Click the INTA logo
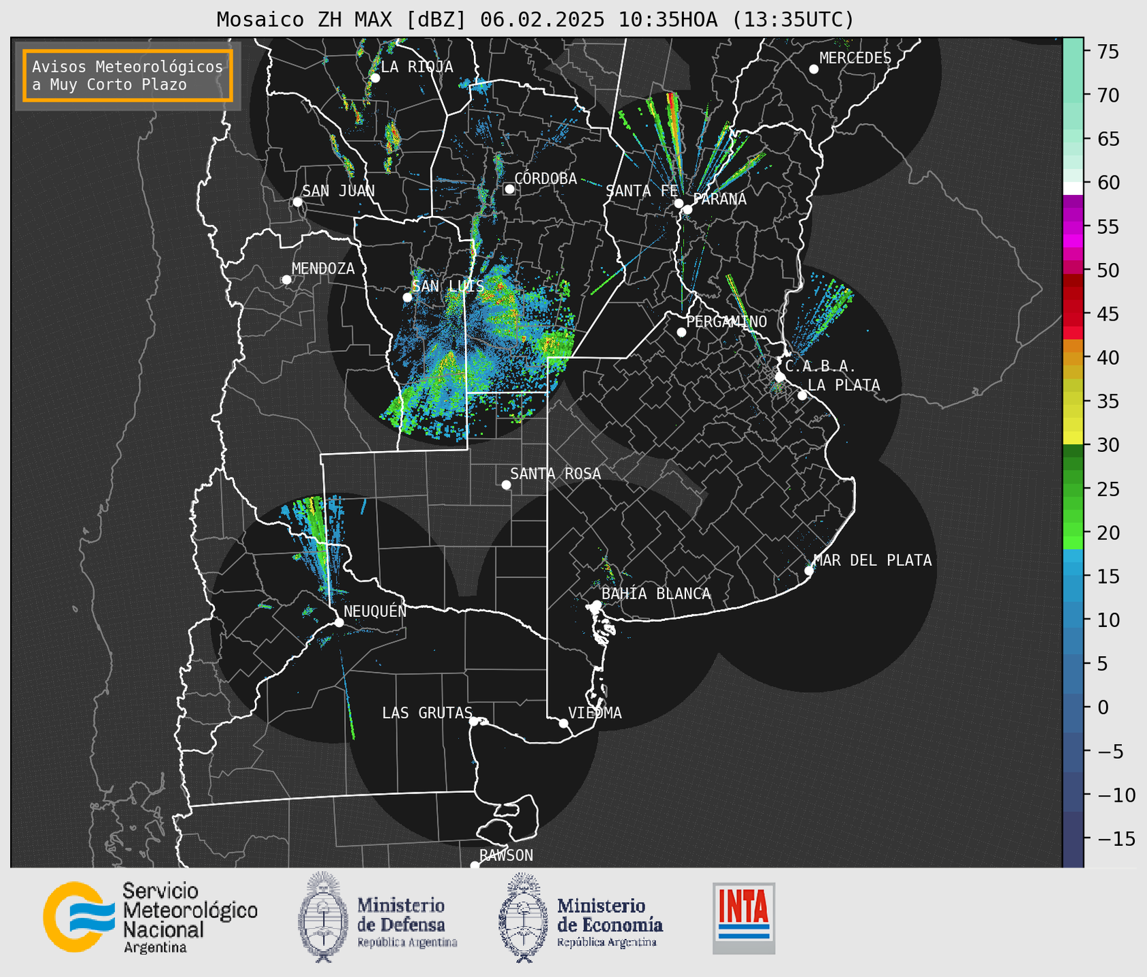Screen dimensions: 1147x977 tap(744, 918)
